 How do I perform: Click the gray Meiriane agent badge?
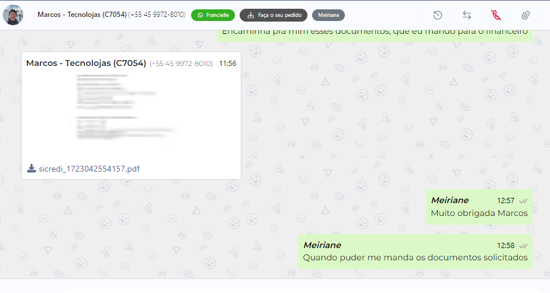pyautogui.click(x=328, y=15)
